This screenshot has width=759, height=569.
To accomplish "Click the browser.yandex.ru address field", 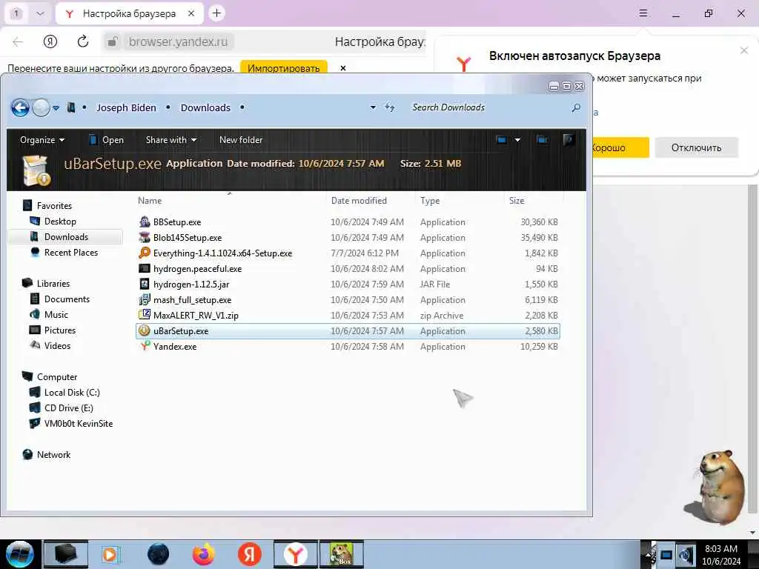I will pos(178,41).
